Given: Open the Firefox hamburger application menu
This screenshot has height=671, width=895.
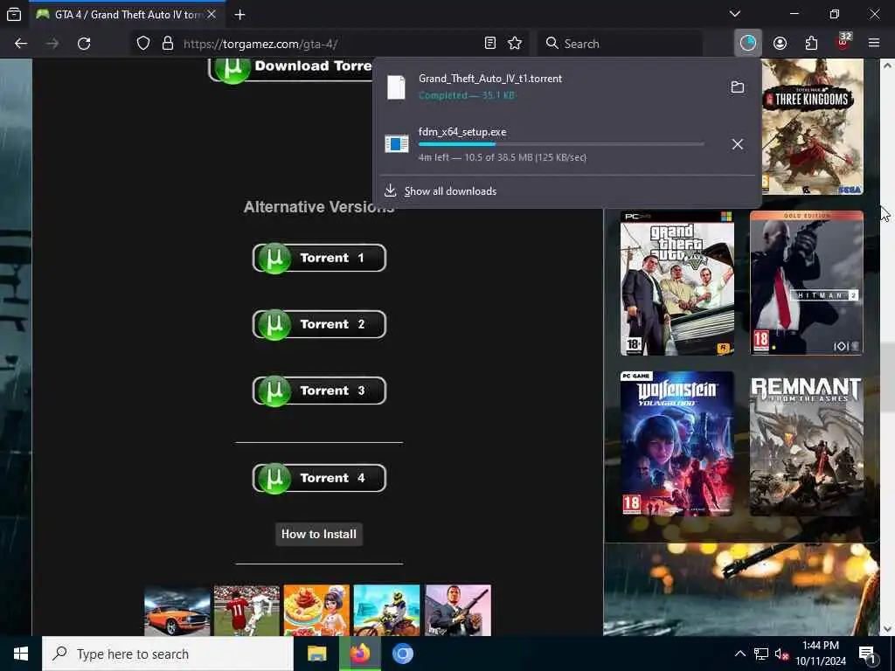Looking at the screenshot, I should pos(874,44).
